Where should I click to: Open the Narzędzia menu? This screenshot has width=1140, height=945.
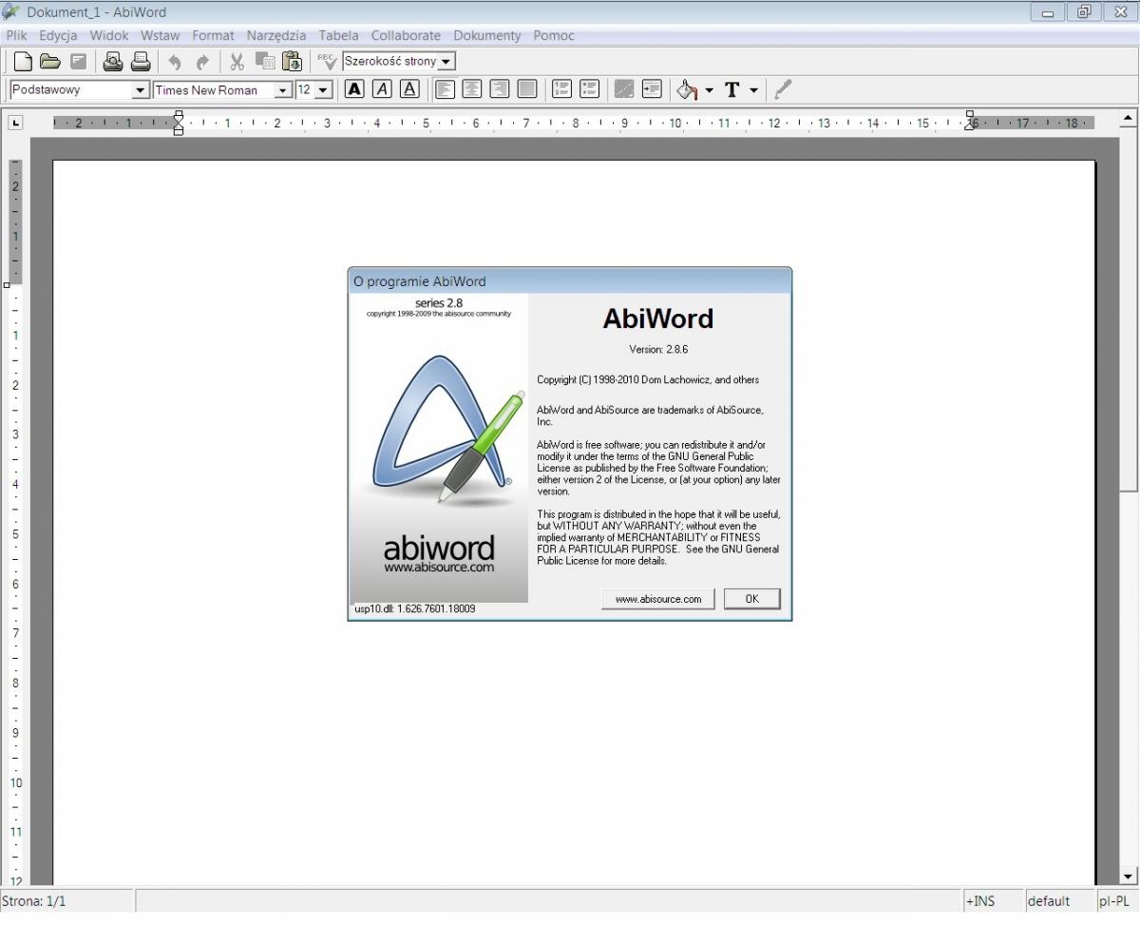[276, 35]
